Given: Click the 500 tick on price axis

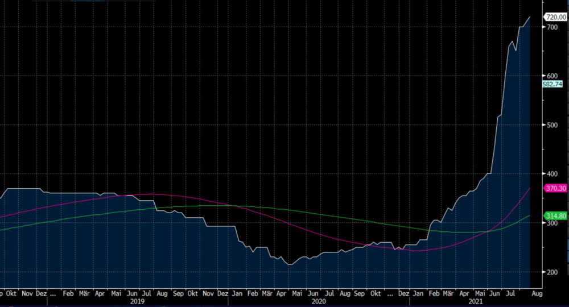Looking at the screenshot, I should (x=552, y=125).
